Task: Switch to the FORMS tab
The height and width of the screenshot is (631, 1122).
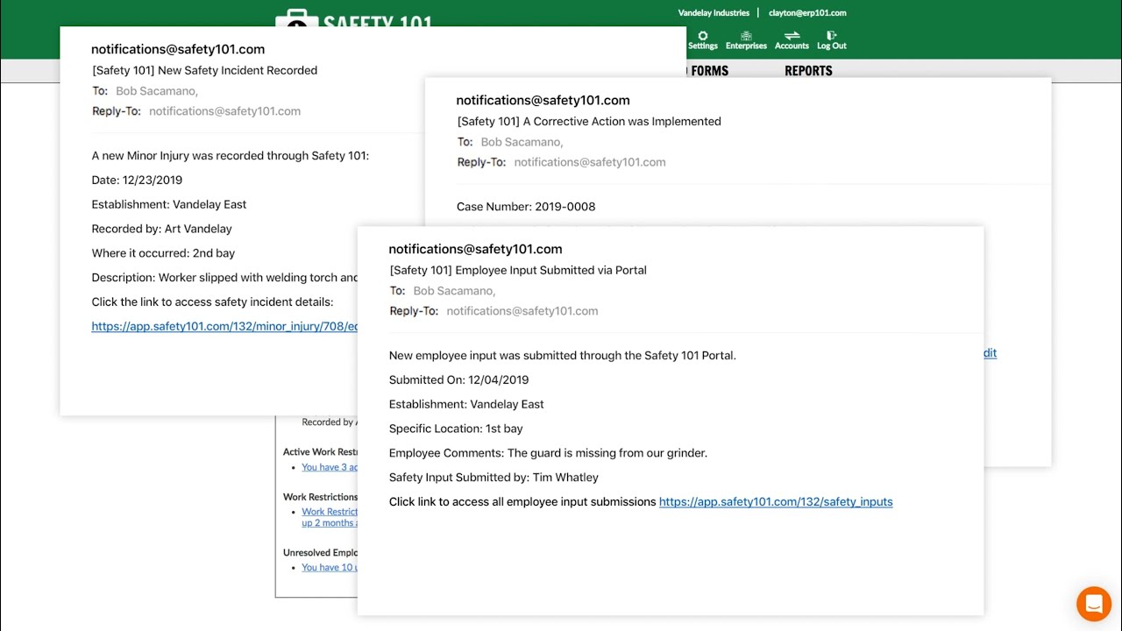Action: pos(709,71)
